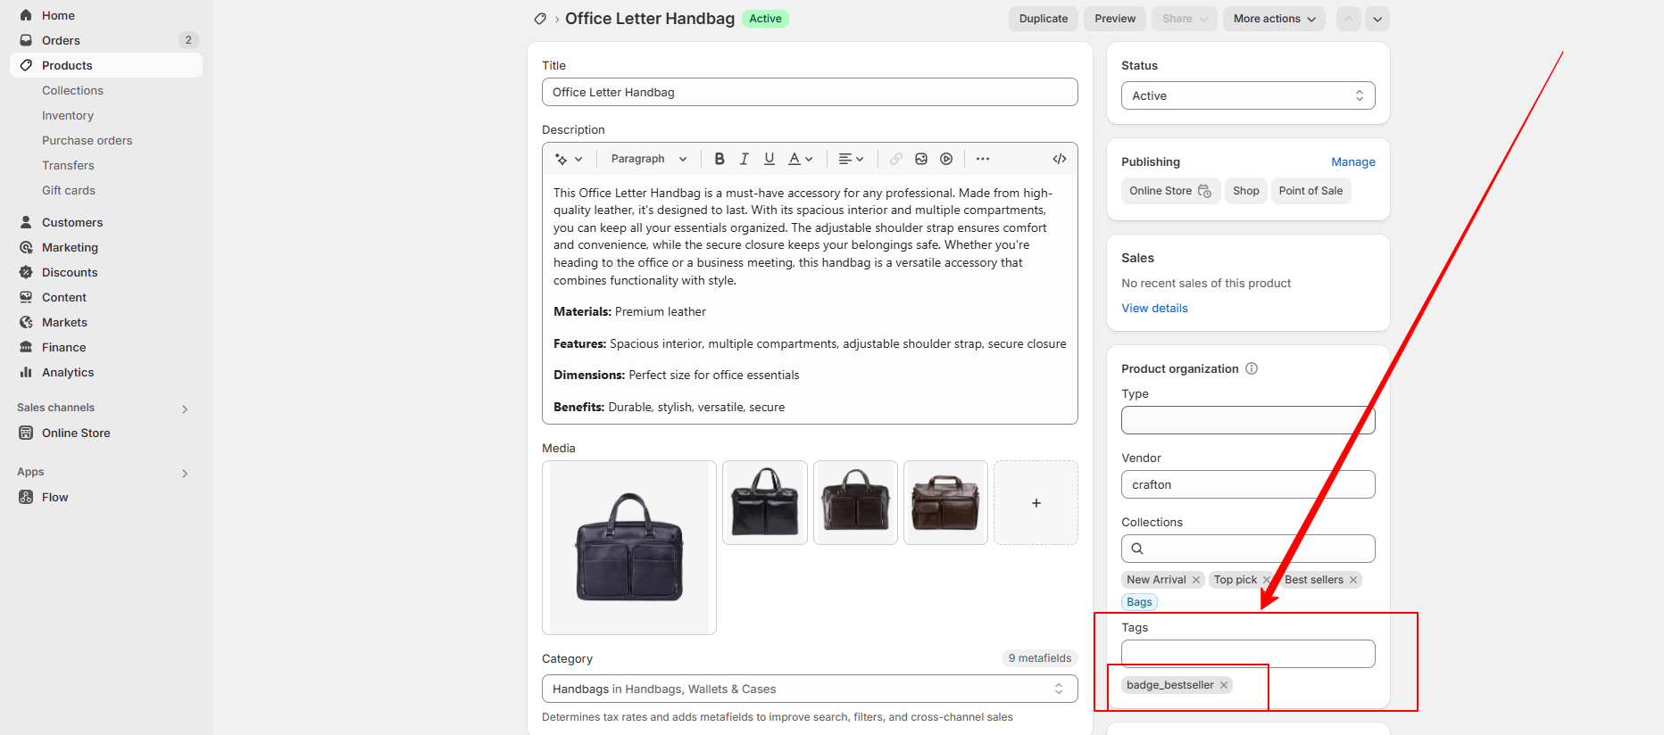1664x735 pixels.
Task: Open the Category dropdown
Action: [x=810, y=689]
